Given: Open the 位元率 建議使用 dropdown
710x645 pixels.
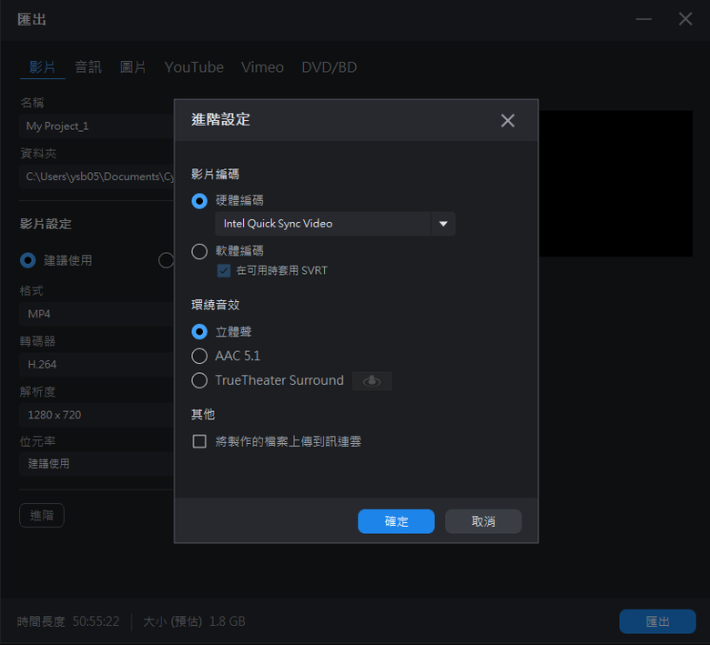Looking at the screenshot, I should (x=96, y=464).
